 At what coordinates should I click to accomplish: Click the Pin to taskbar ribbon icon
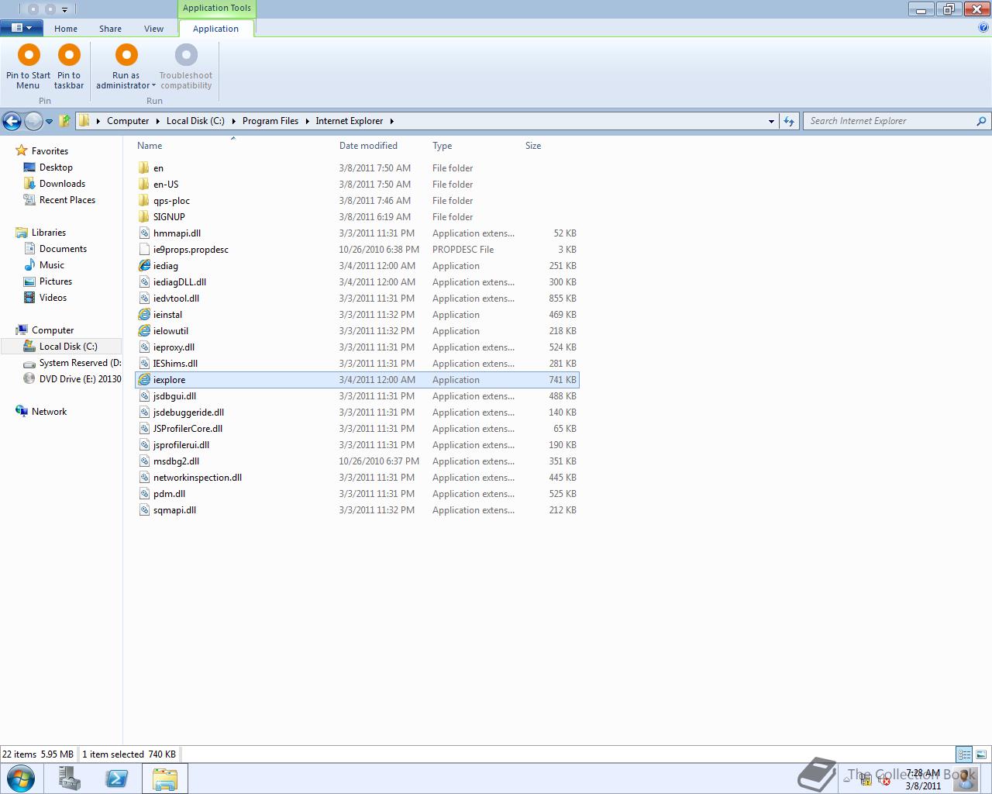coord(69,55)
